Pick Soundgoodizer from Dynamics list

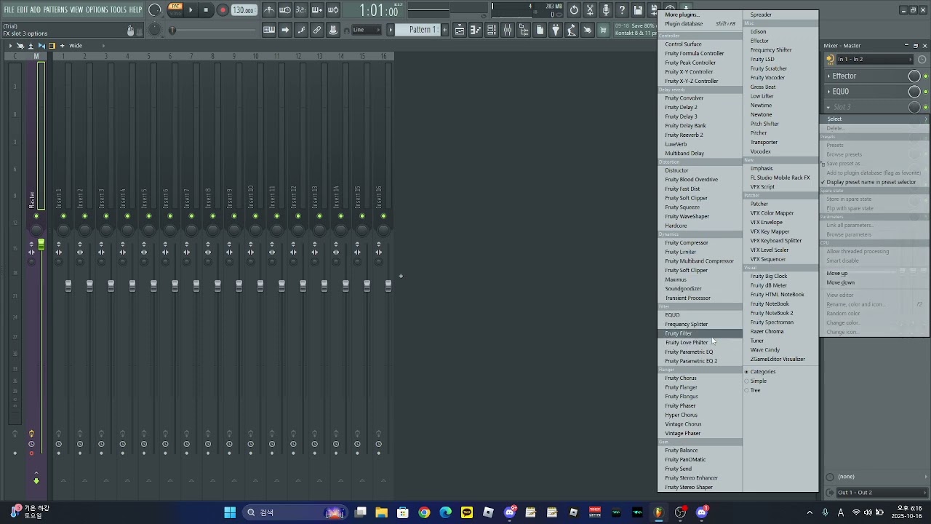pos(700,289)
